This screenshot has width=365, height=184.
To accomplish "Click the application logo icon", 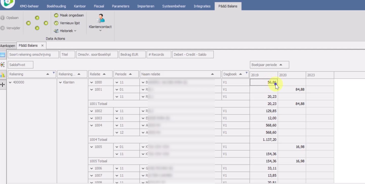I will [x=8, y=3].
